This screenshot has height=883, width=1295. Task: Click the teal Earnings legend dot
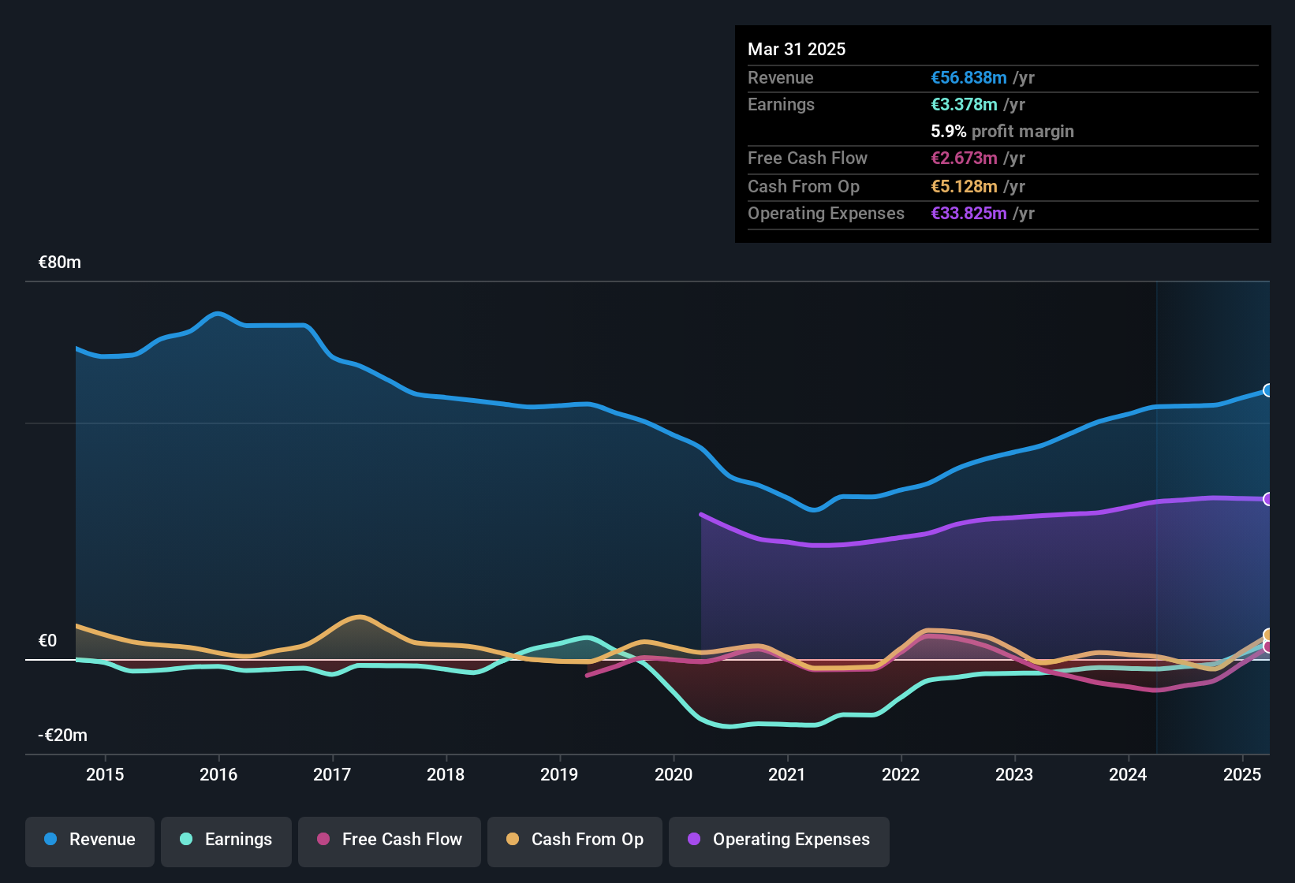click(186, 839)
